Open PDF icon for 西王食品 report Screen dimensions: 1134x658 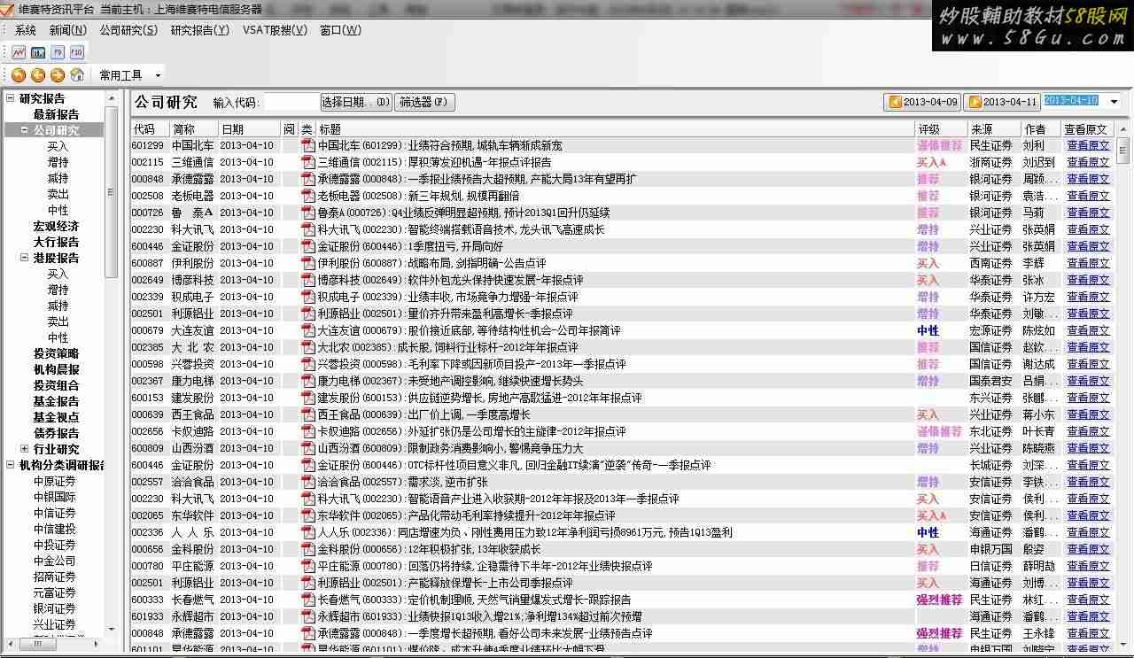click(308, 414)
